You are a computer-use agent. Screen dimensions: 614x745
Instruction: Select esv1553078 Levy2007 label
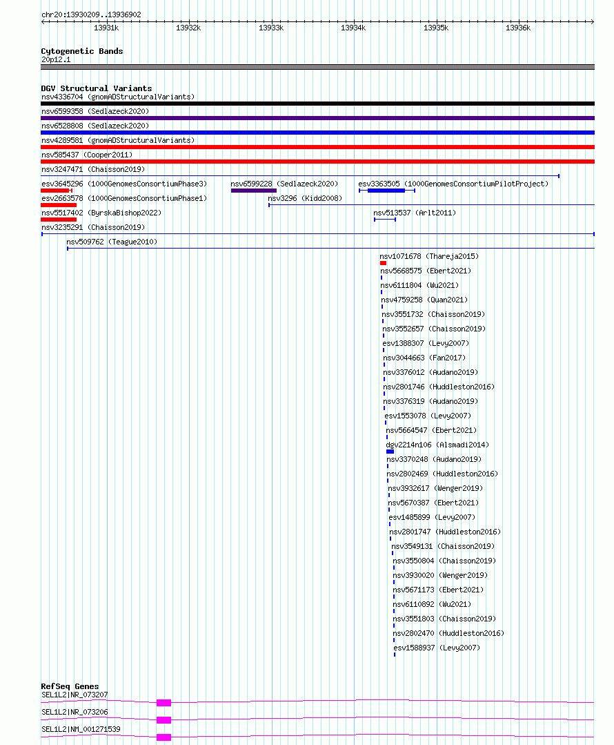[x=428, y=416]
